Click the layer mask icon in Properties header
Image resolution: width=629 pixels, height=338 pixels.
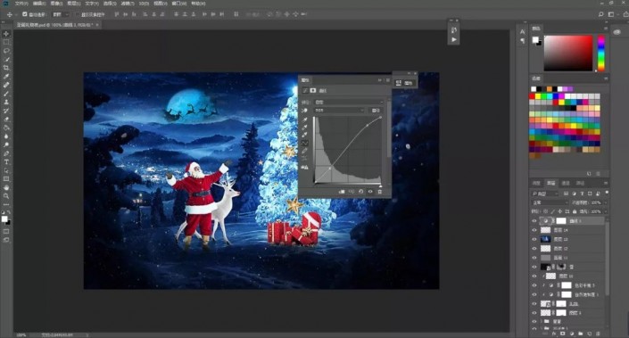point(313,91)
